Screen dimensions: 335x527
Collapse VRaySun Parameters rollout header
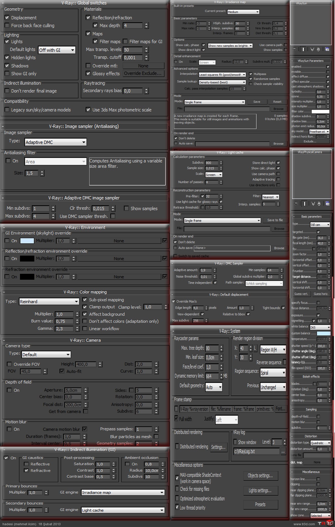point(311,61)
